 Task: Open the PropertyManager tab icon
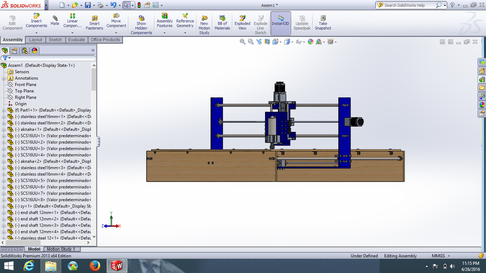[15, 50]
